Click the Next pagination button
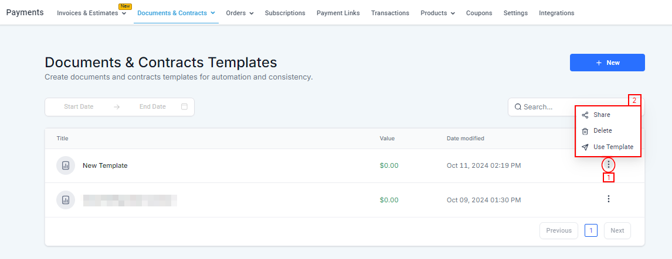 point(617,230)
